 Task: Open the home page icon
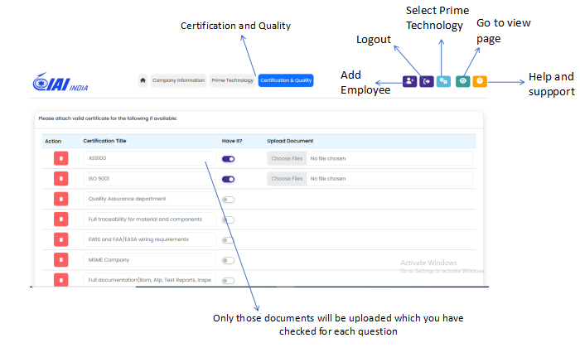143,80
